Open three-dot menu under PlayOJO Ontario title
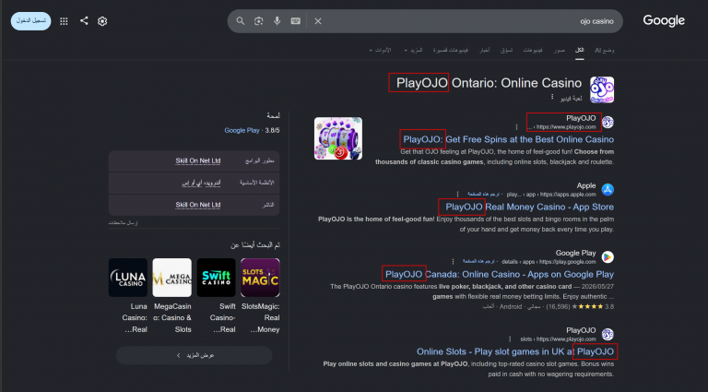The height and width of the screenshot is (392, 708). click(552, 97)
